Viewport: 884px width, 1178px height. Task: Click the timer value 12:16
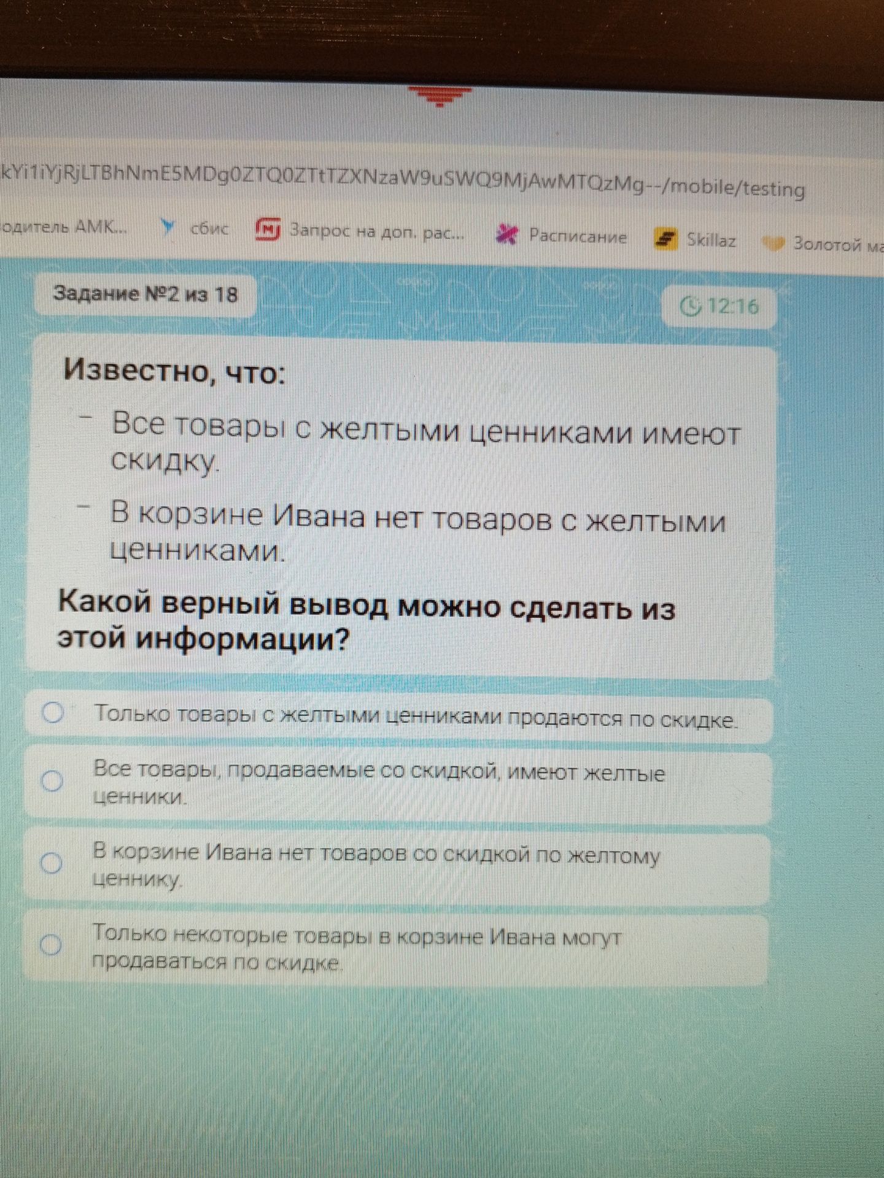(733, 306)
